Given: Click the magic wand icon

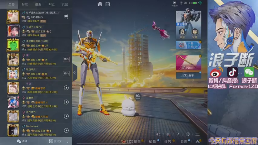Looking at the screenshot, I should coord(178,134).
